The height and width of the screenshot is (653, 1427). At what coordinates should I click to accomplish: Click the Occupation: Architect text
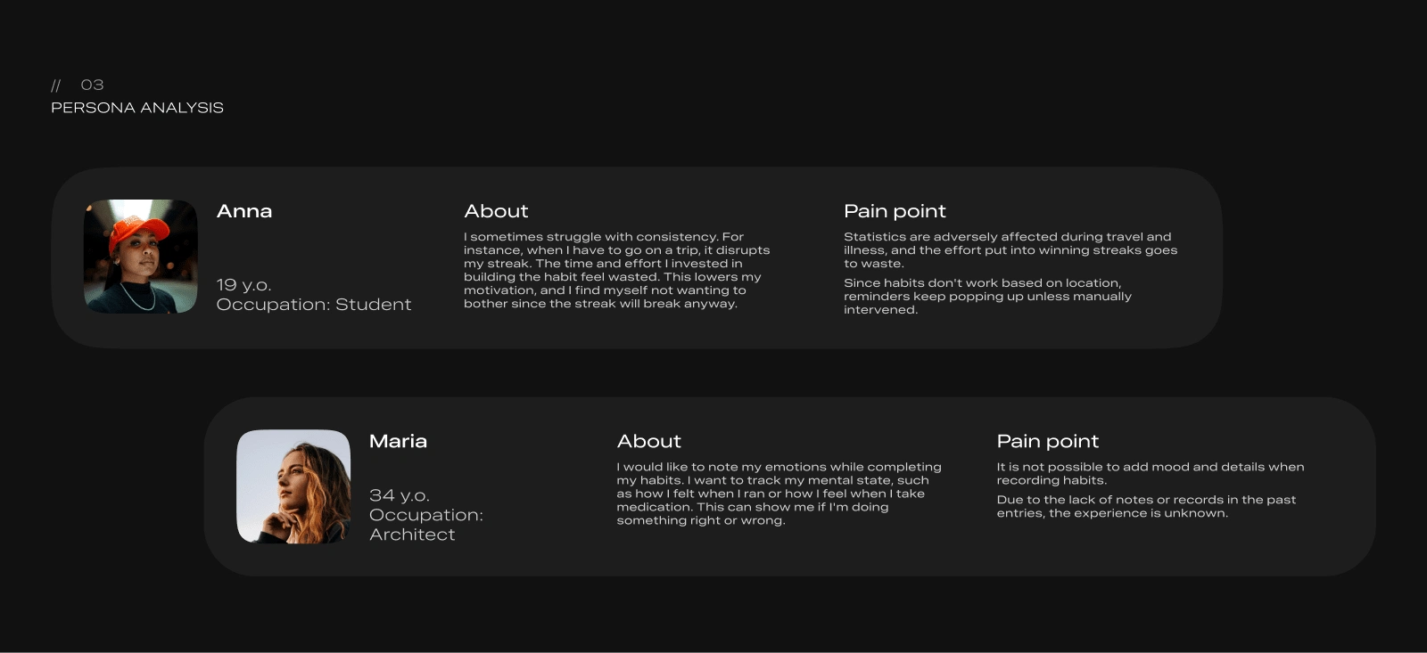[x=425, y=525]
